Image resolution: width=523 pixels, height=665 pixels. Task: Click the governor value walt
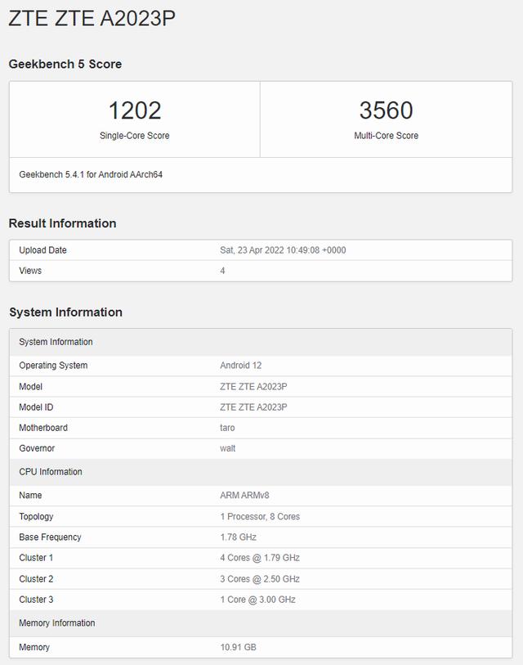click(x=227, y=448)
